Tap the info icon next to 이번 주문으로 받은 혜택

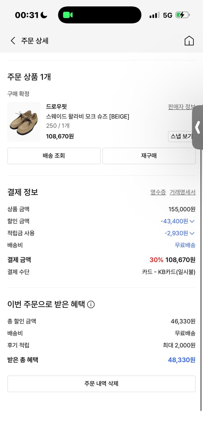tap(91, 305)
